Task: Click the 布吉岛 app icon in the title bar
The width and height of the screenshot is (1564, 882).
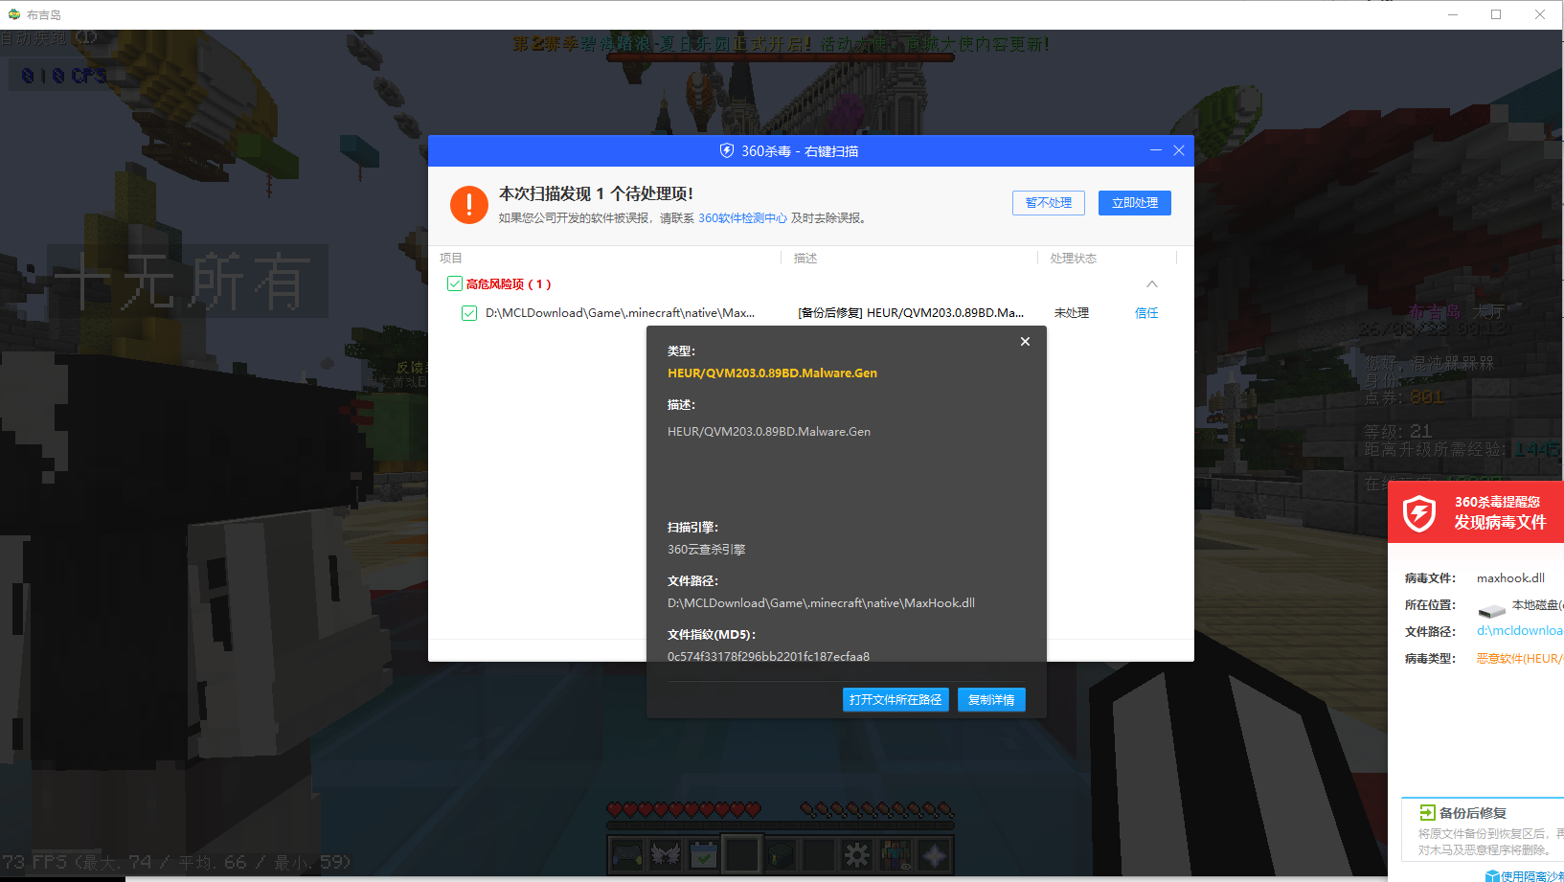Action: pos(13,14)
